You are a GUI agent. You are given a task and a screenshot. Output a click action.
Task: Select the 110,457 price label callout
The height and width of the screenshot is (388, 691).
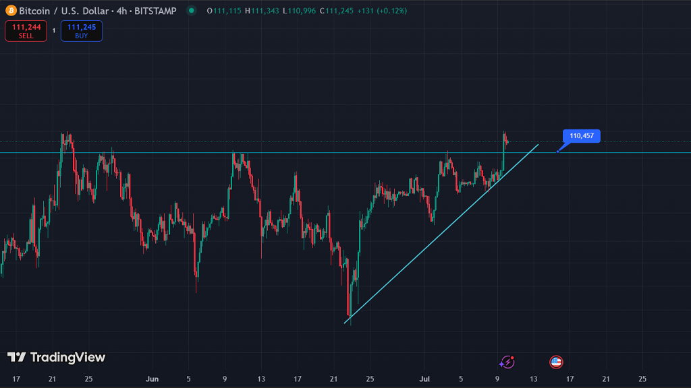(x=581, y=136)
